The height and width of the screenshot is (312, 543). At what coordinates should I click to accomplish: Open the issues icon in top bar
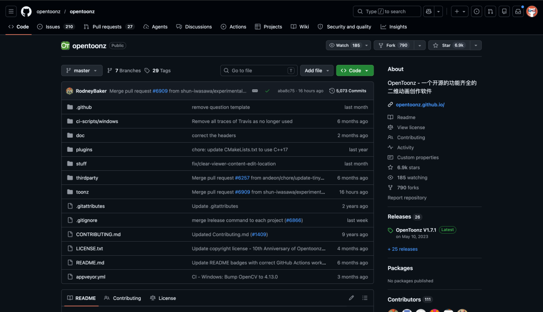[477, 12]
